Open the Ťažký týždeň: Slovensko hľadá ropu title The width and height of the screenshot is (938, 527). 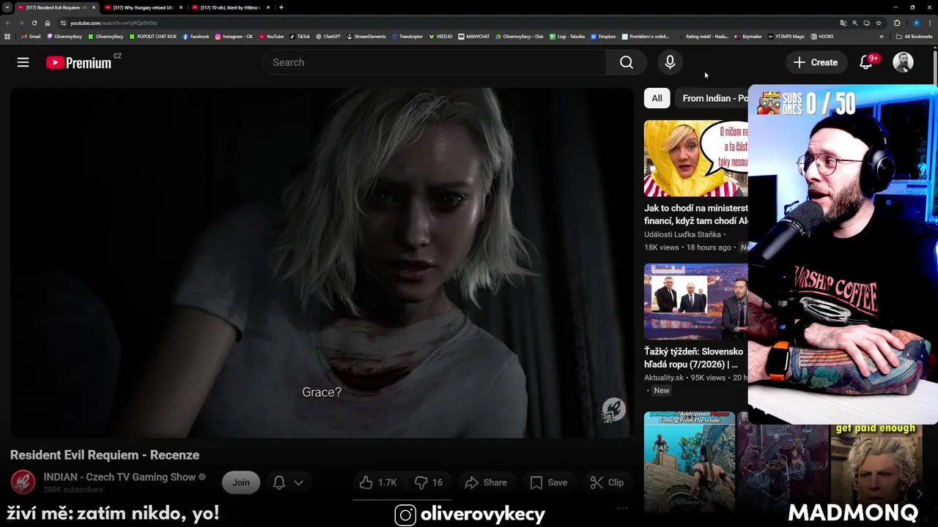[695, 357]
